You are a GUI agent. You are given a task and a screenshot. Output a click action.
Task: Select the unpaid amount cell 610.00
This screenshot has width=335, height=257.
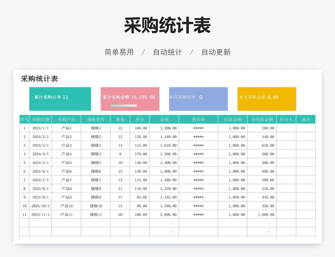point(262,145)
